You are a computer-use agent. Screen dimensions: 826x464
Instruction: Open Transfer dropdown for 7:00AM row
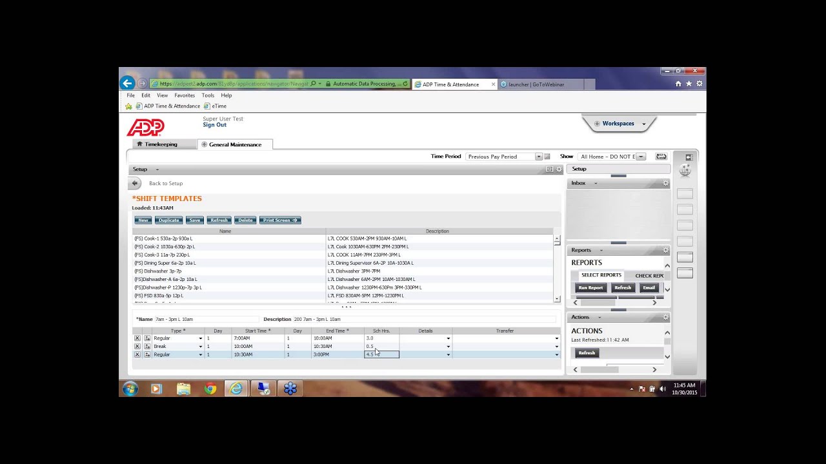556,338
